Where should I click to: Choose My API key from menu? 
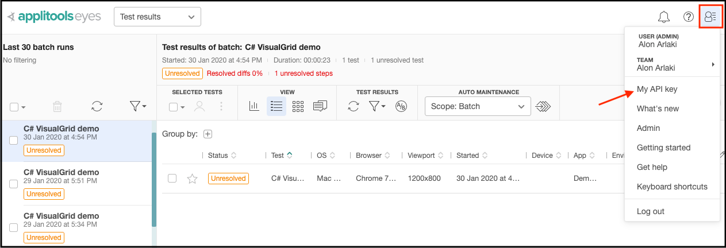657,89
